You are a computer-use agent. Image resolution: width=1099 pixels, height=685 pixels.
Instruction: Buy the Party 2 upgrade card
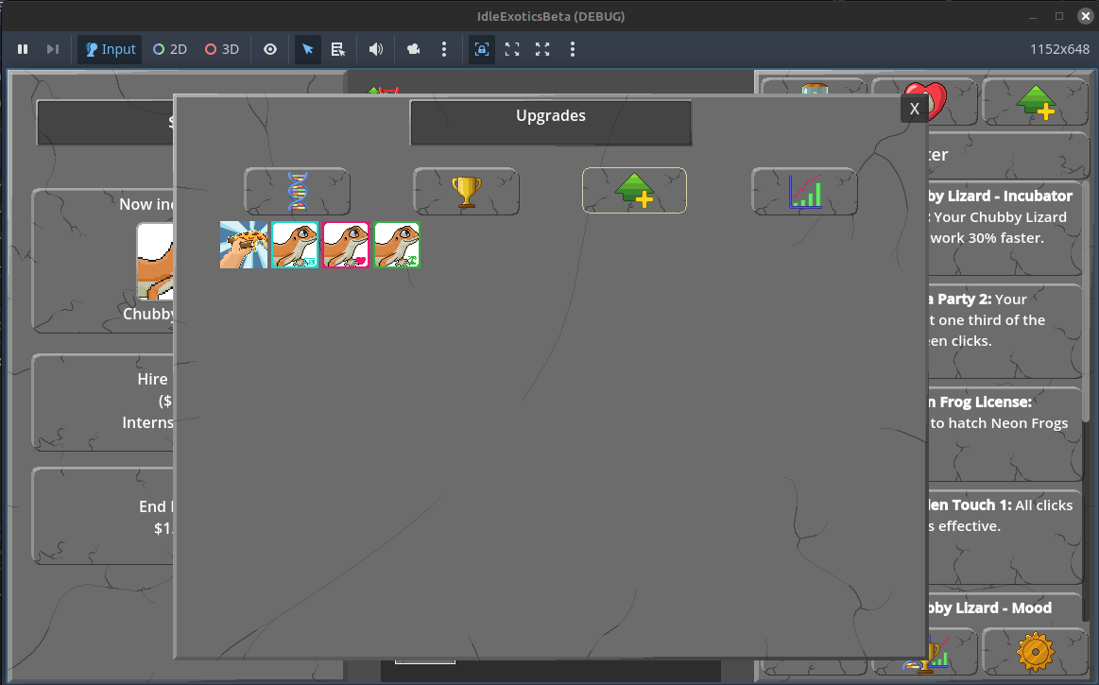[1005, 331]
